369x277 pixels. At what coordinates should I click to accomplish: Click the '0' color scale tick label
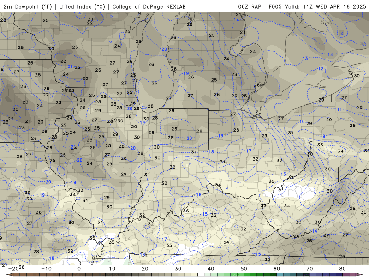tap(79, 269)
